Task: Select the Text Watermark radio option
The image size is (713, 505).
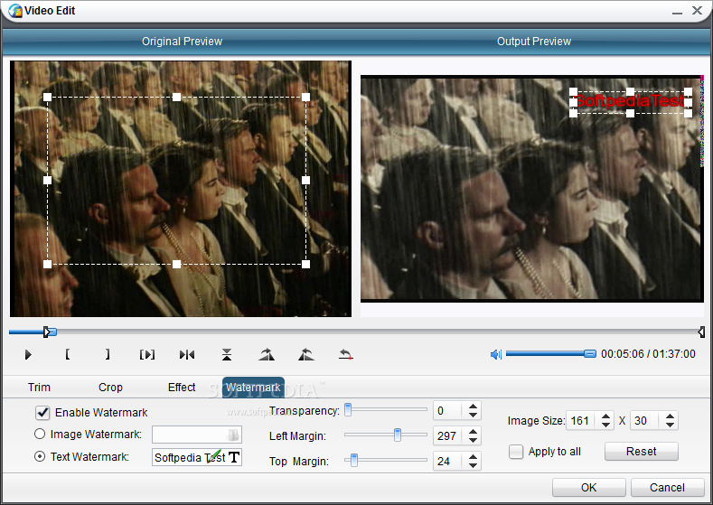Action: (40, 456)
